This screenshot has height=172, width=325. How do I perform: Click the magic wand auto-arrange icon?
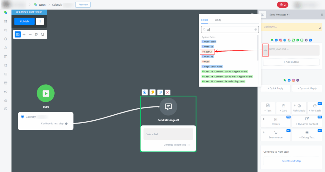click(36, 34)
